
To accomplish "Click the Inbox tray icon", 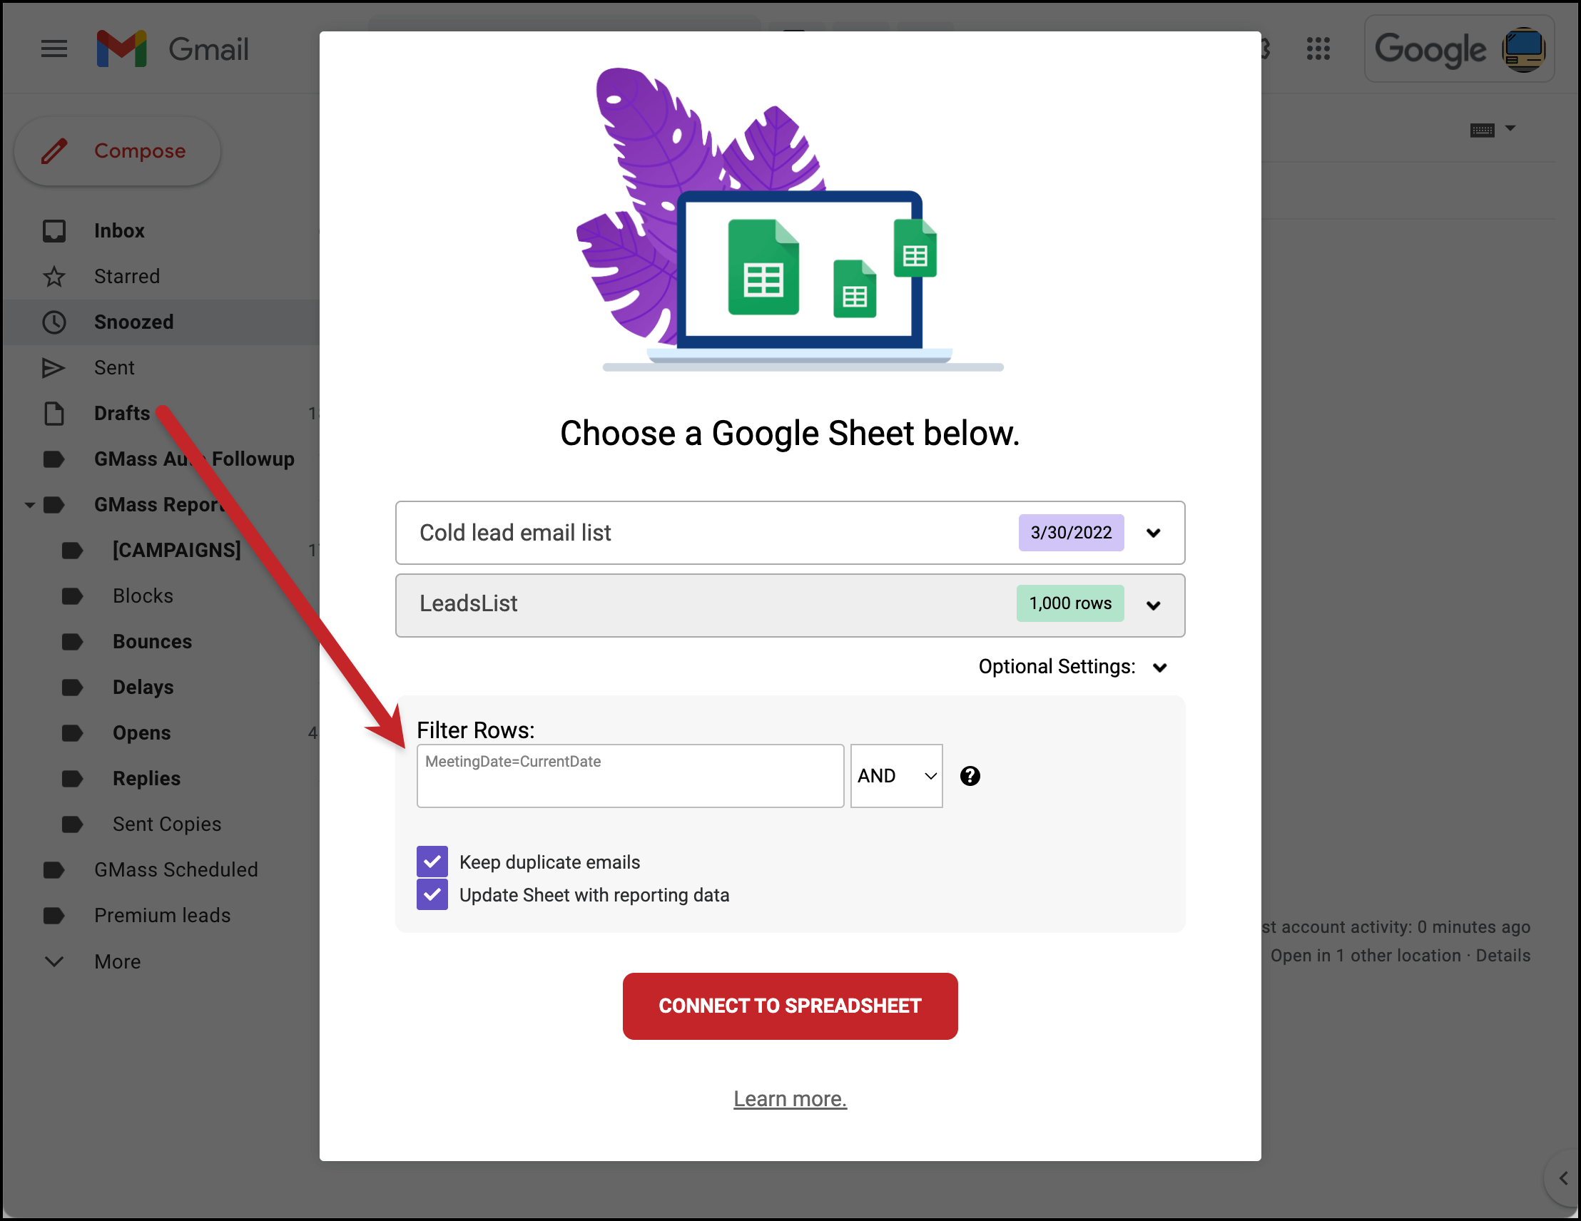I will coord(54,231).
